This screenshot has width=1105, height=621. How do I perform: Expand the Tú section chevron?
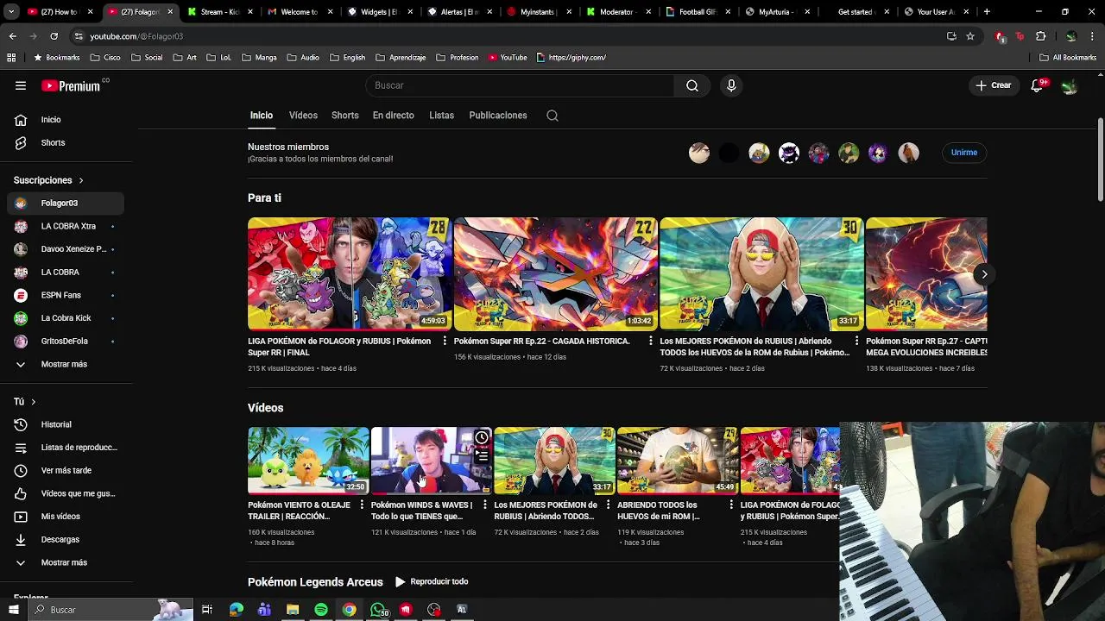(x=33, y=402)
